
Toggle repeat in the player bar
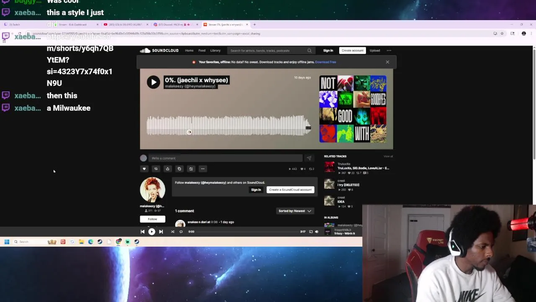[x=181, y=232]
